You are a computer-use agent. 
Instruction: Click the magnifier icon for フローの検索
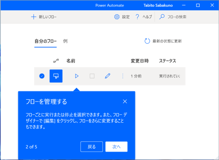pyautogui.click(x=162, y=17)
